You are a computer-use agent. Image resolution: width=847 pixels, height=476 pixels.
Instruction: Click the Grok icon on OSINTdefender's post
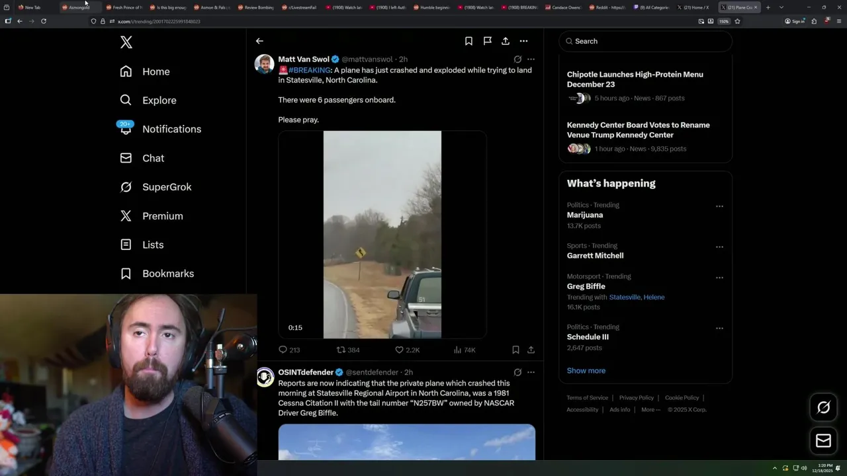[x=517, y=372]
